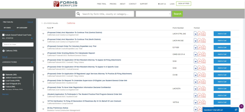
Task: Add 10770.6 form to cart
Action: pyautogui.click(x=222, y=102)
